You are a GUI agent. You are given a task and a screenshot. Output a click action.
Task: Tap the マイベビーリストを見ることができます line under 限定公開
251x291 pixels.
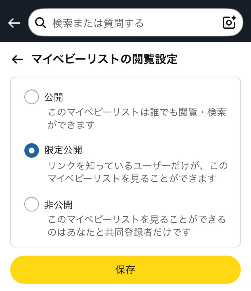tap(132, 178)
